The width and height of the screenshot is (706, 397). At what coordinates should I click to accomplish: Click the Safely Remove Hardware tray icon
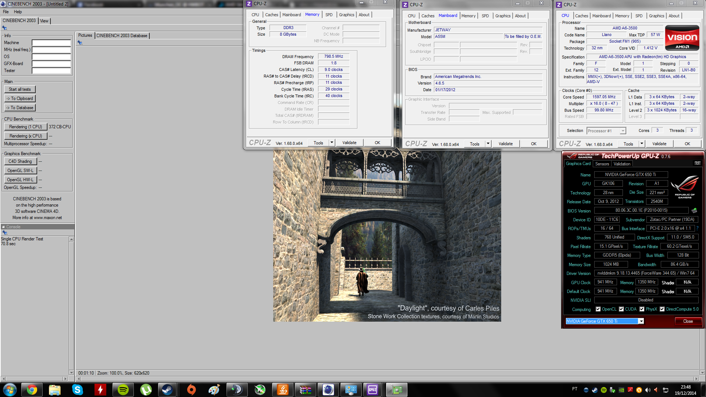(x=613, y=390)
